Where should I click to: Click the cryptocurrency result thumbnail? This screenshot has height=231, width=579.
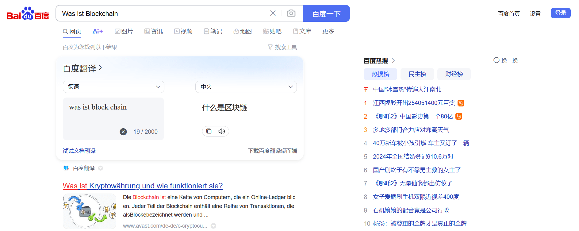(90, 211)
